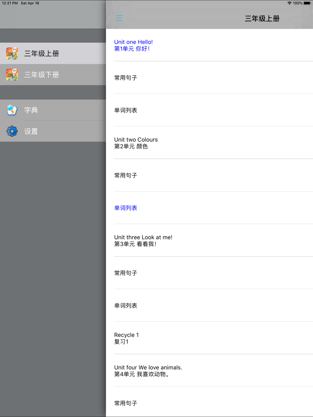Tap the hamburger menu icon

tap(119, 18)
